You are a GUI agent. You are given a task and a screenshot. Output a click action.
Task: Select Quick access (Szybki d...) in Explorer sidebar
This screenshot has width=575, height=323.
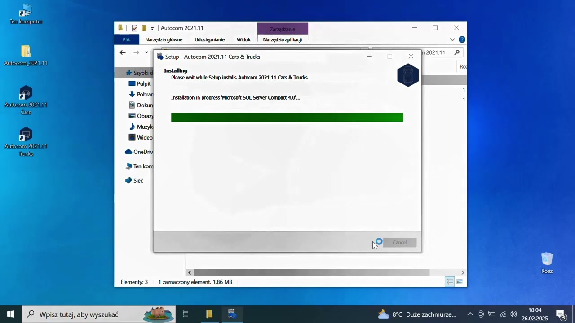point(140,73)
